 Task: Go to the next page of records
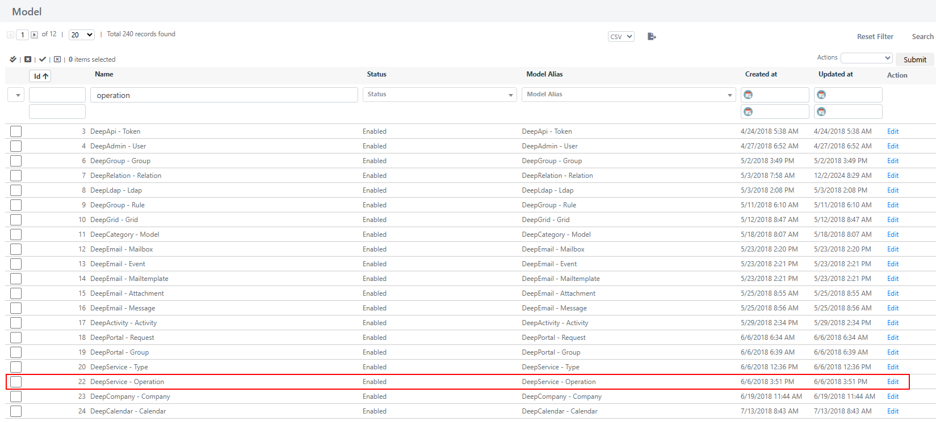pyautogui.click(x=35, y=35)
